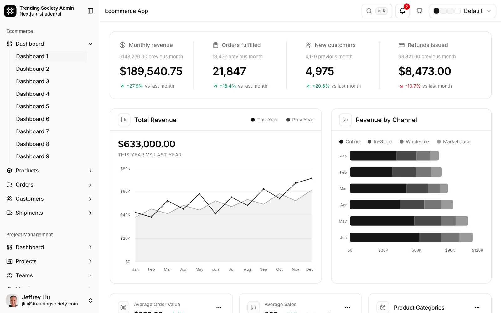Open the Jeffrey Liu account switcher chevrons
The image size is (501, 313).
tap(90, 300)
